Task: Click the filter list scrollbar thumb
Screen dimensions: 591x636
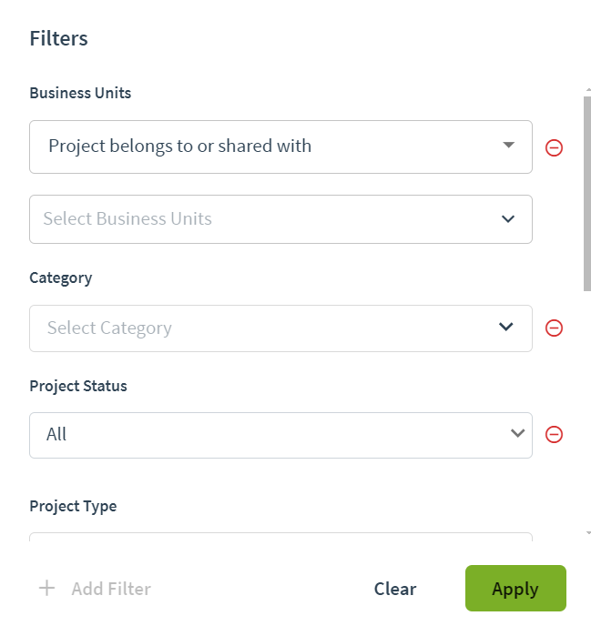Action: tap(587, 194)
